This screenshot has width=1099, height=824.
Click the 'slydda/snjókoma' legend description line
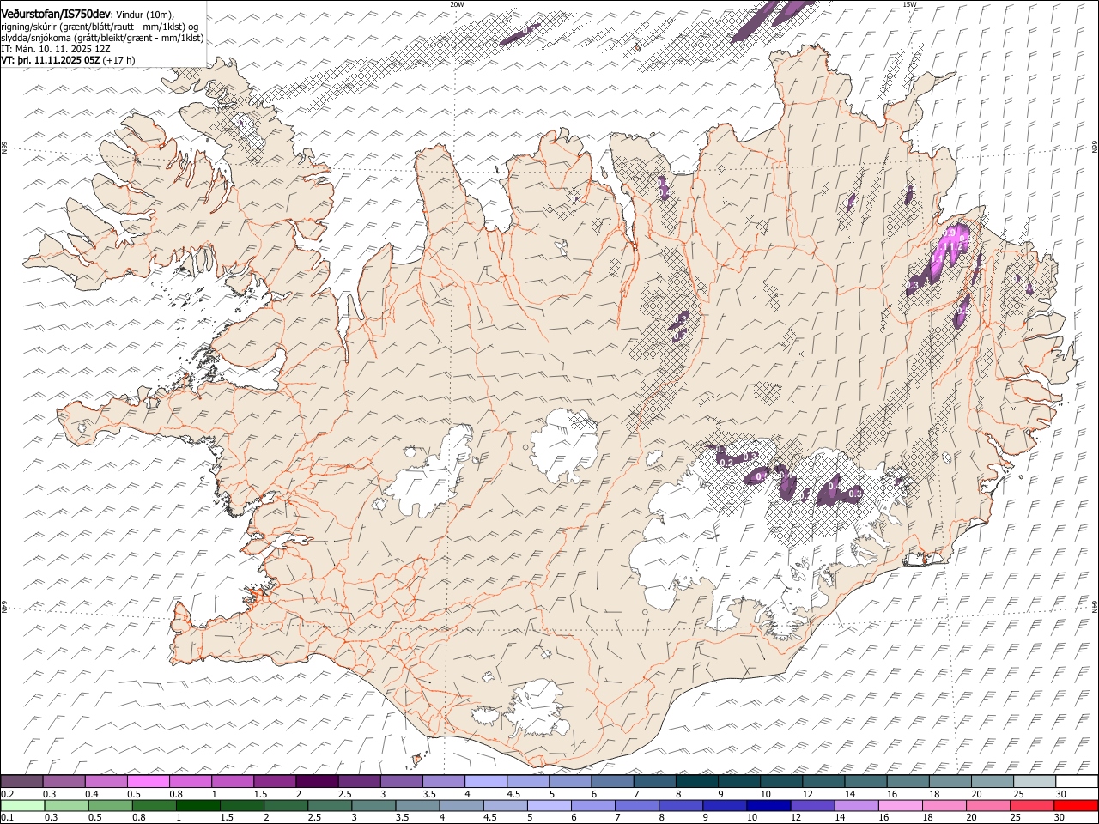point(102,38)
